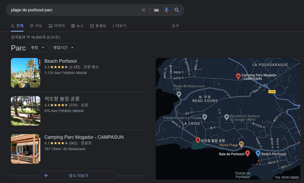Image resolution: width=304 pixels, height=183 pixels.
Task: Click Kima Plage restaurant map icon
Action: (241, 144)
